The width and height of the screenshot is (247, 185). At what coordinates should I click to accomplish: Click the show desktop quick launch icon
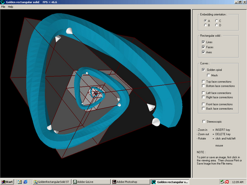(20, 182)
